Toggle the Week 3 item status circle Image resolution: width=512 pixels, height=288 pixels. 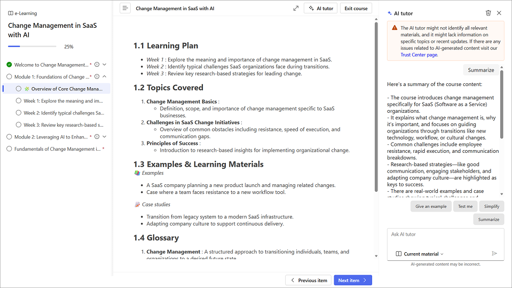click(19, 125)
